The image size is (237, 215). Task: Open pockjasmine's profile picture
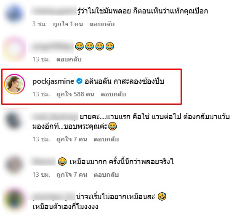click(x=14, y=84)
